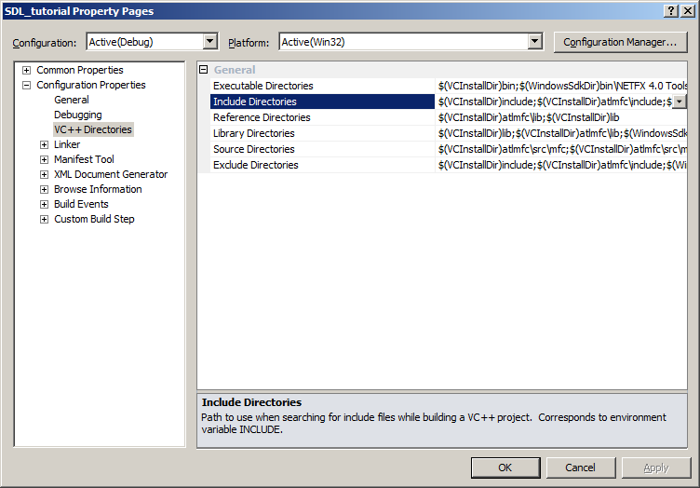Select Source Directories property
This screenshot has width=700, height=488.
pos(322,149)
